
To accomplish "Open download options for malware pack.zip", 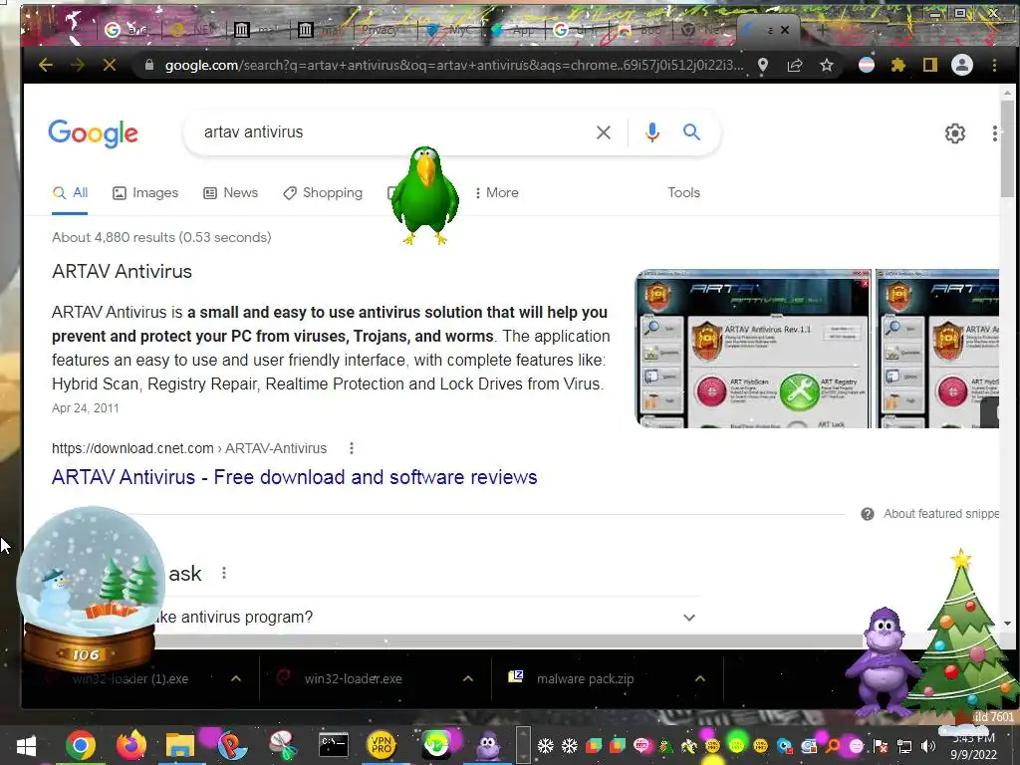I will click(700, 678).
